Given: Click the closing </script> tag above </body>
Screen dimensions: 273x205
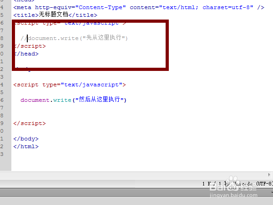Looking at the screenshot, I should [30, 123].
